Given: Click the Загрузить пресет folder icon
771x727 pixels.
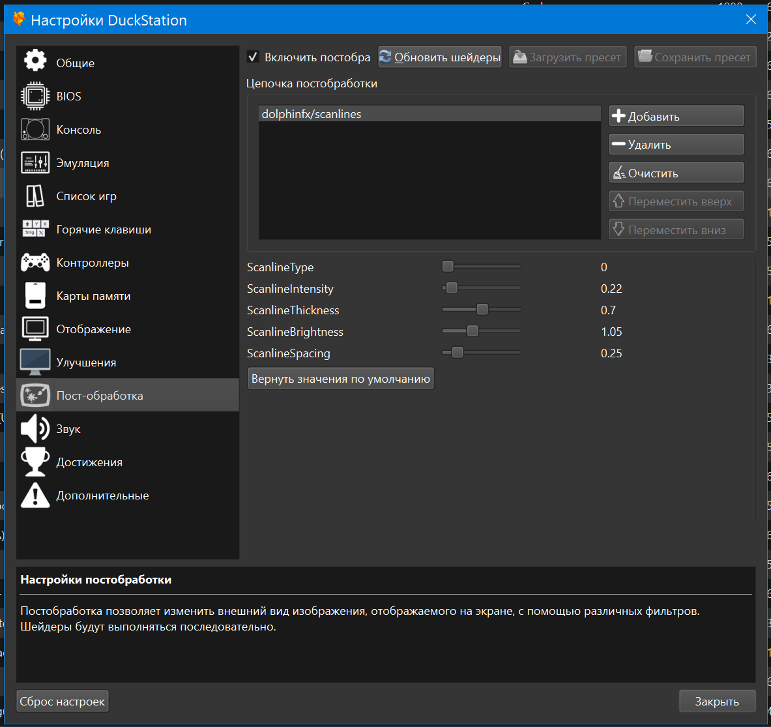Looking at the screenshot, I should point(519,57).
